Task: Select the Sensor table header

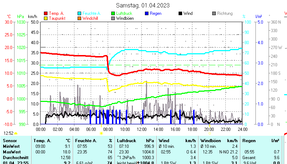Action: click(10, 141)
